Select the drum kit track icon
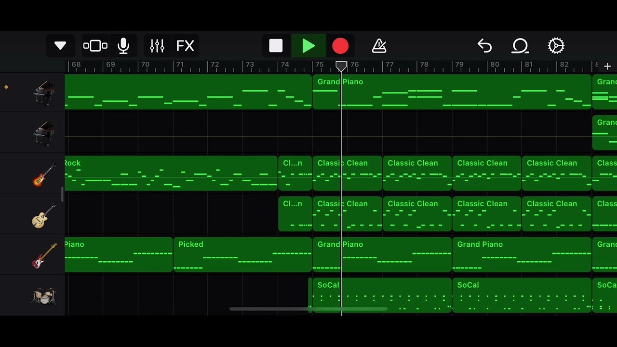617x347 pixels. click(44, 296)
